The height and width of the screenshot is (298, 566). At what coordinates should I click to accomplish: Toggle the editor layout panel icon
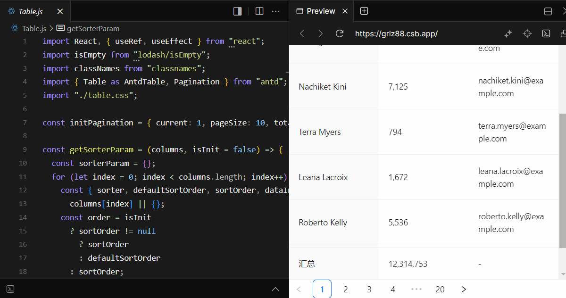(x=238, y=11)
